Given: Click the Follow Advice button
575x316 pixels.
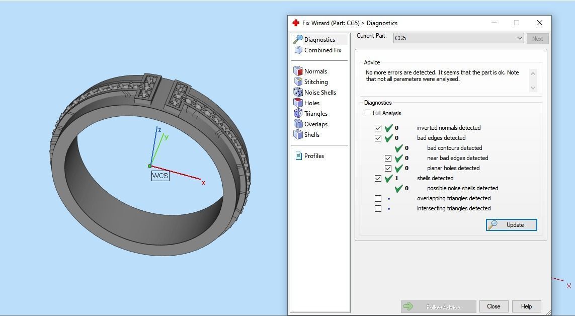Looking at the screenshot, I should click(439, 306).
